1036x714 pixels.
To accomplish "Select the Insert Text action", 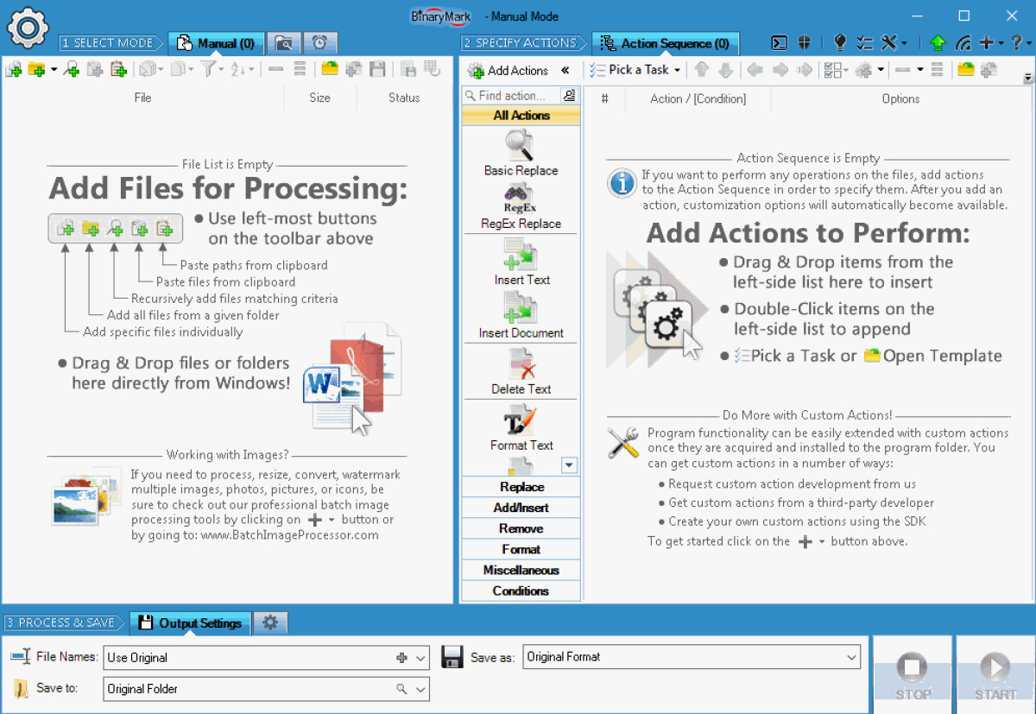I will pyautogui.click(x=521, y=263).
